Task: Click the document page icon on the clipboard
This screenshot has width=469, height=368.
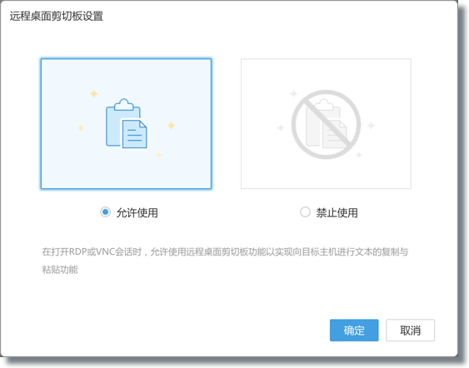Action: 134,134
